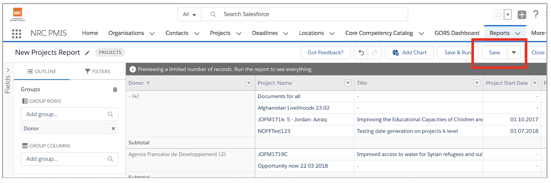Open the Donor column menu arrow
The image size is (551, 183).
click(x=249, y=83)
